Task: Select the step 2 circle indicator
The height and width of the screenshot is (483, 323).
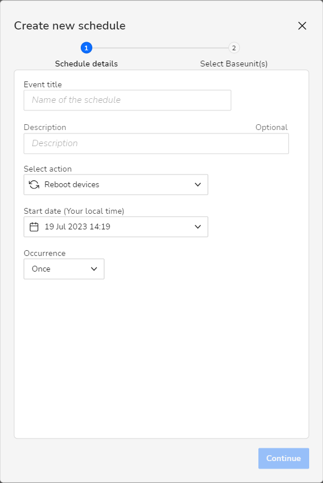Action: pyautogui.click(x=234, y=48)
